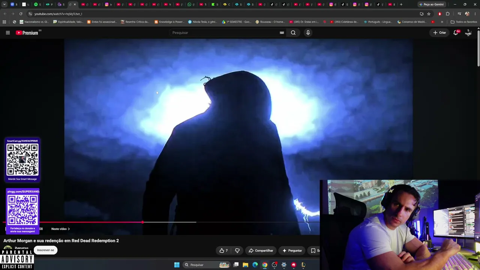The image size is (480, 270).
Task: Reload the YouTube page
Action: pyautogui.click(x=21, y=14)
